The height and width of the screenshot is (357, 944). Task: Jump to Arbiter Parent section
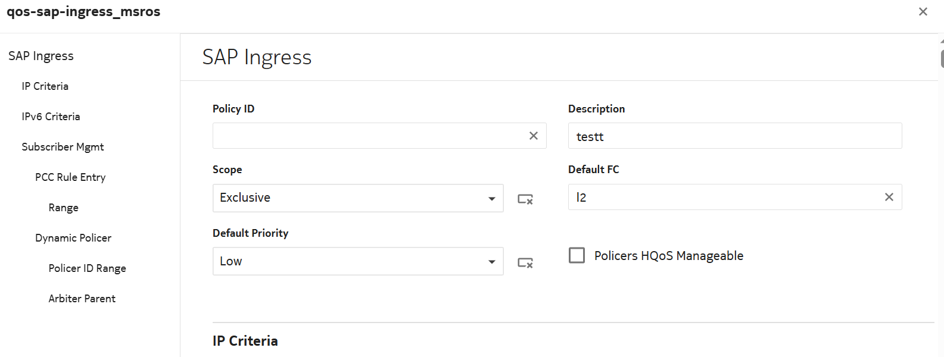(x=82, y=299)
